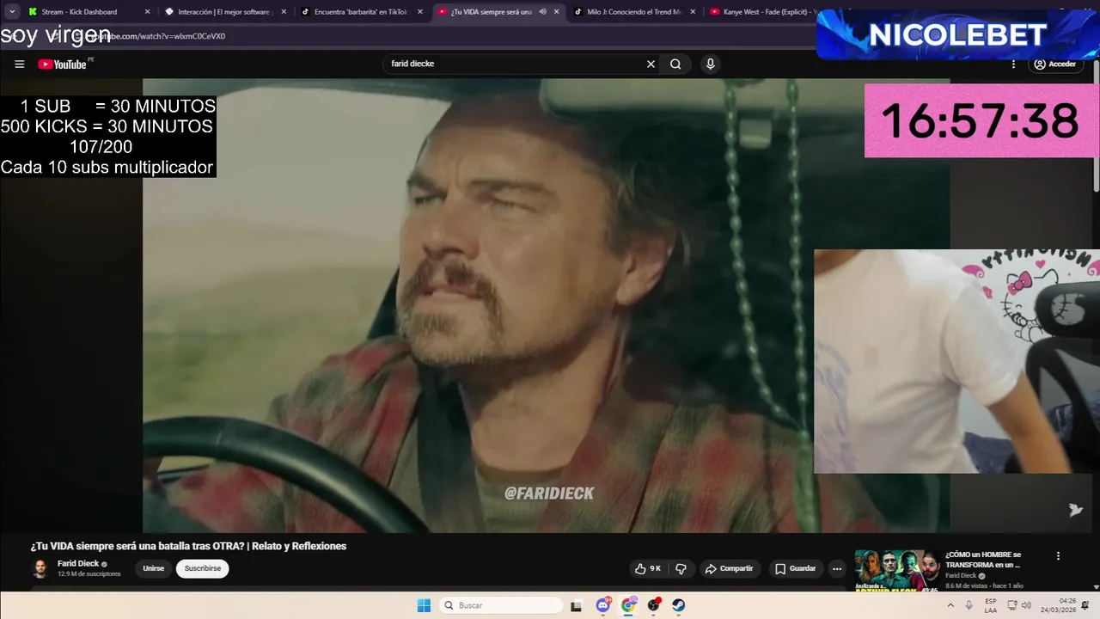
Task: Click the Unirse membership button
Action: (153, 568)
